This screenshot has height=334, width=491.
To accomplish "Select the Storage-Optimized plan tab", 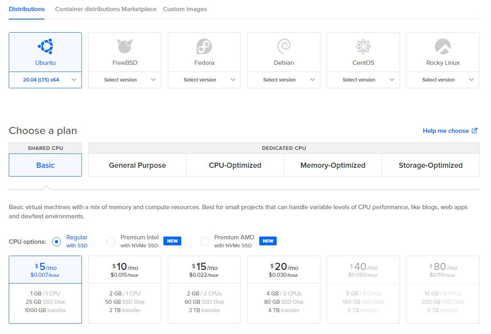I will (x=431, y=165).
